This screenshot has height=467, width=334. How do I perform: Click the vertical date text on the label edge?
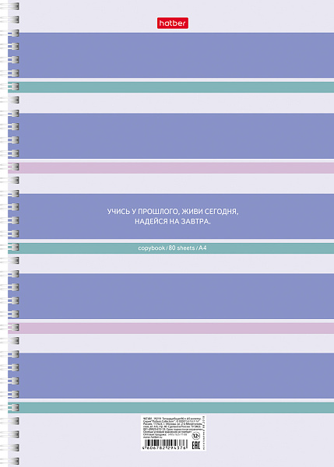tap(204, 433)
